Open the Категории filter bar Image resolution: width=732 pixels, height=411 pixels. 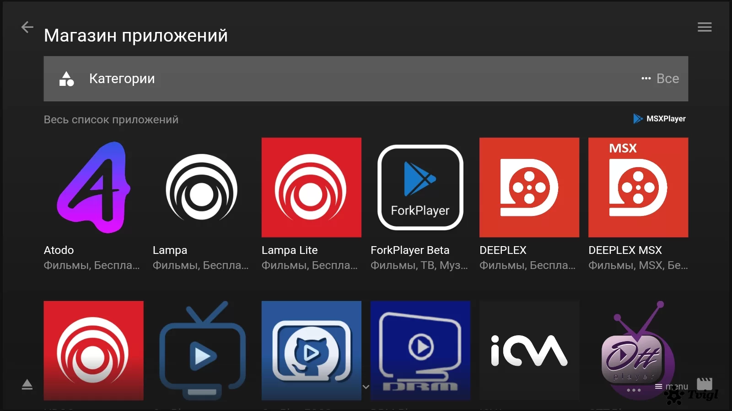pos(366,79)
